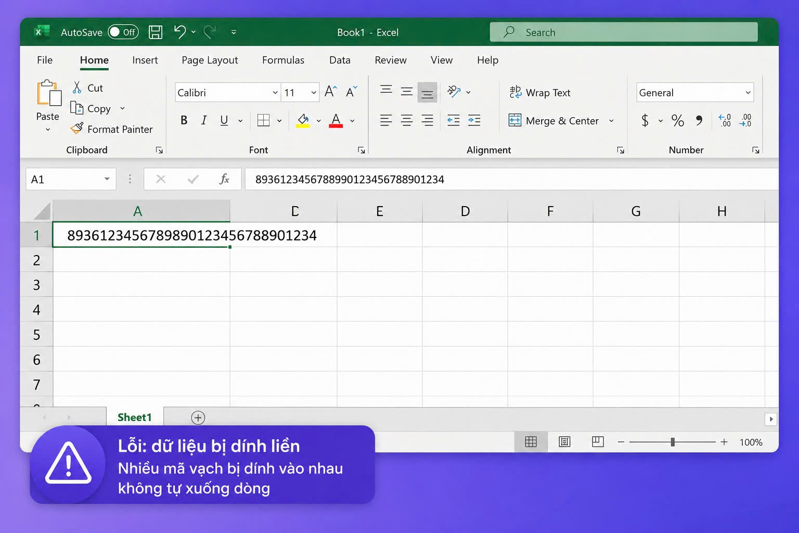Image resolution: width=799 pixels, height=533 pixels.
Task: Expand the Copy options arrow
Action: 122,108
